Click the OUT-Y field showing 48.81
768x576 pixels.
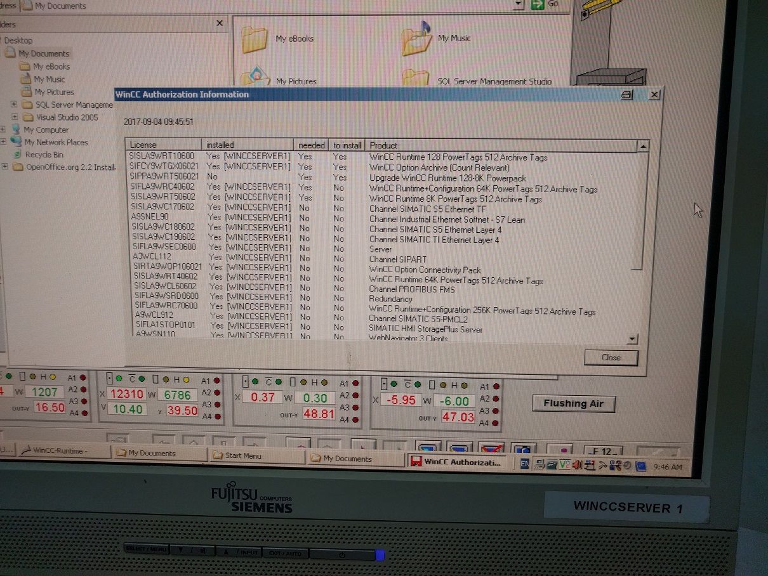point(319,414)
